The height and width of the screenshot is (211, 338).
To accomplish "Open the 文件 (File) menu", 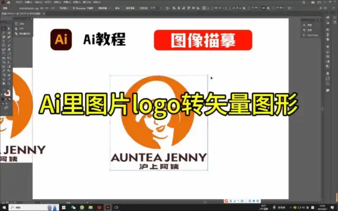I will click(x=19, y=3).
